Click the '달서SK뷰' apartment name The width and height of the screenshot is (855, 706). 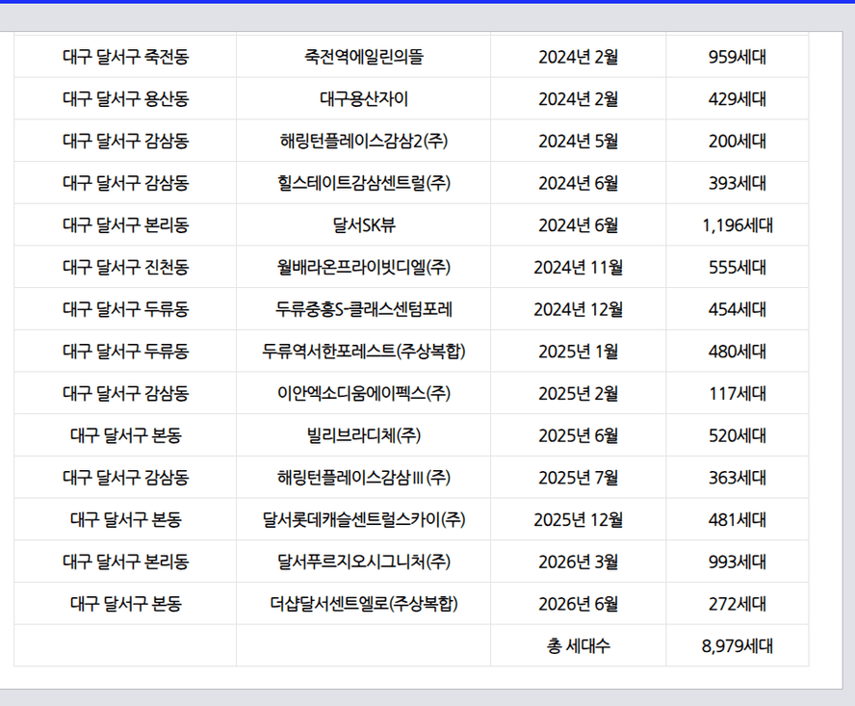point(364,224)
